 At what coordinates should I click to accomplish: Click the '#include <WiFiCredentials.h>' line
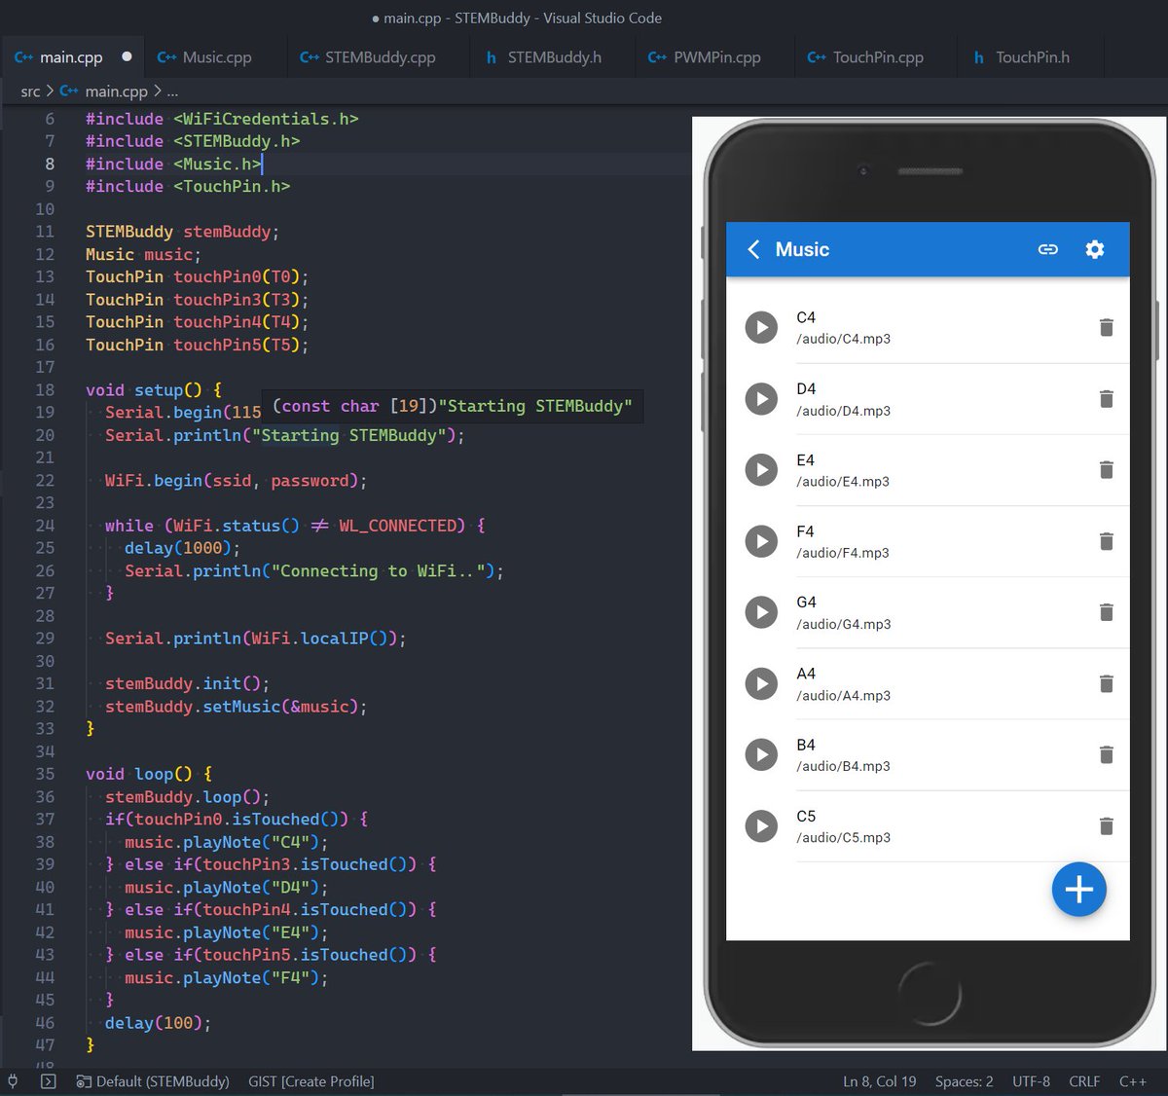coord(222,119)
